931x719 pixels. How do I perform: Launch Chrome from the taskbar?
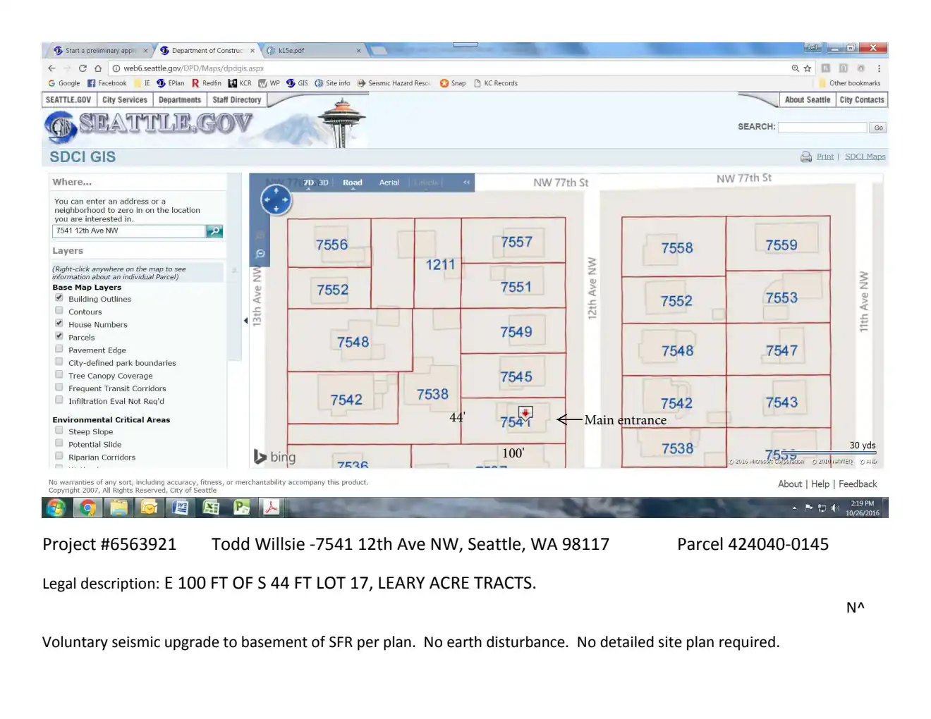[87, 508]
